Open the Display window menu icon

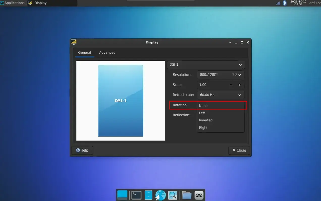click(x=74, y=42)
